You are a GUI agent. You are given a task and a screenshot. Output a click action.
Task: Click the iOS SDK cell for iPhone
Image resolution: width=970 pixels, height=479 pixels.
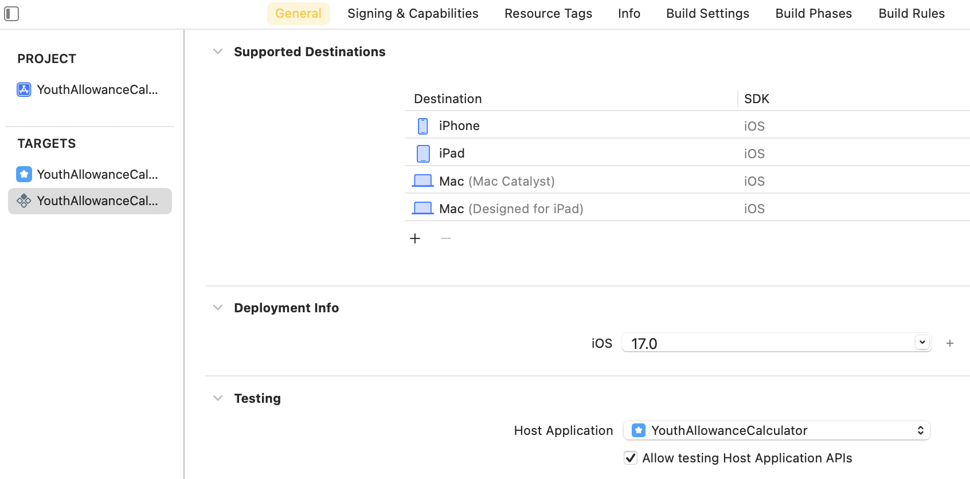coord(754,126)
